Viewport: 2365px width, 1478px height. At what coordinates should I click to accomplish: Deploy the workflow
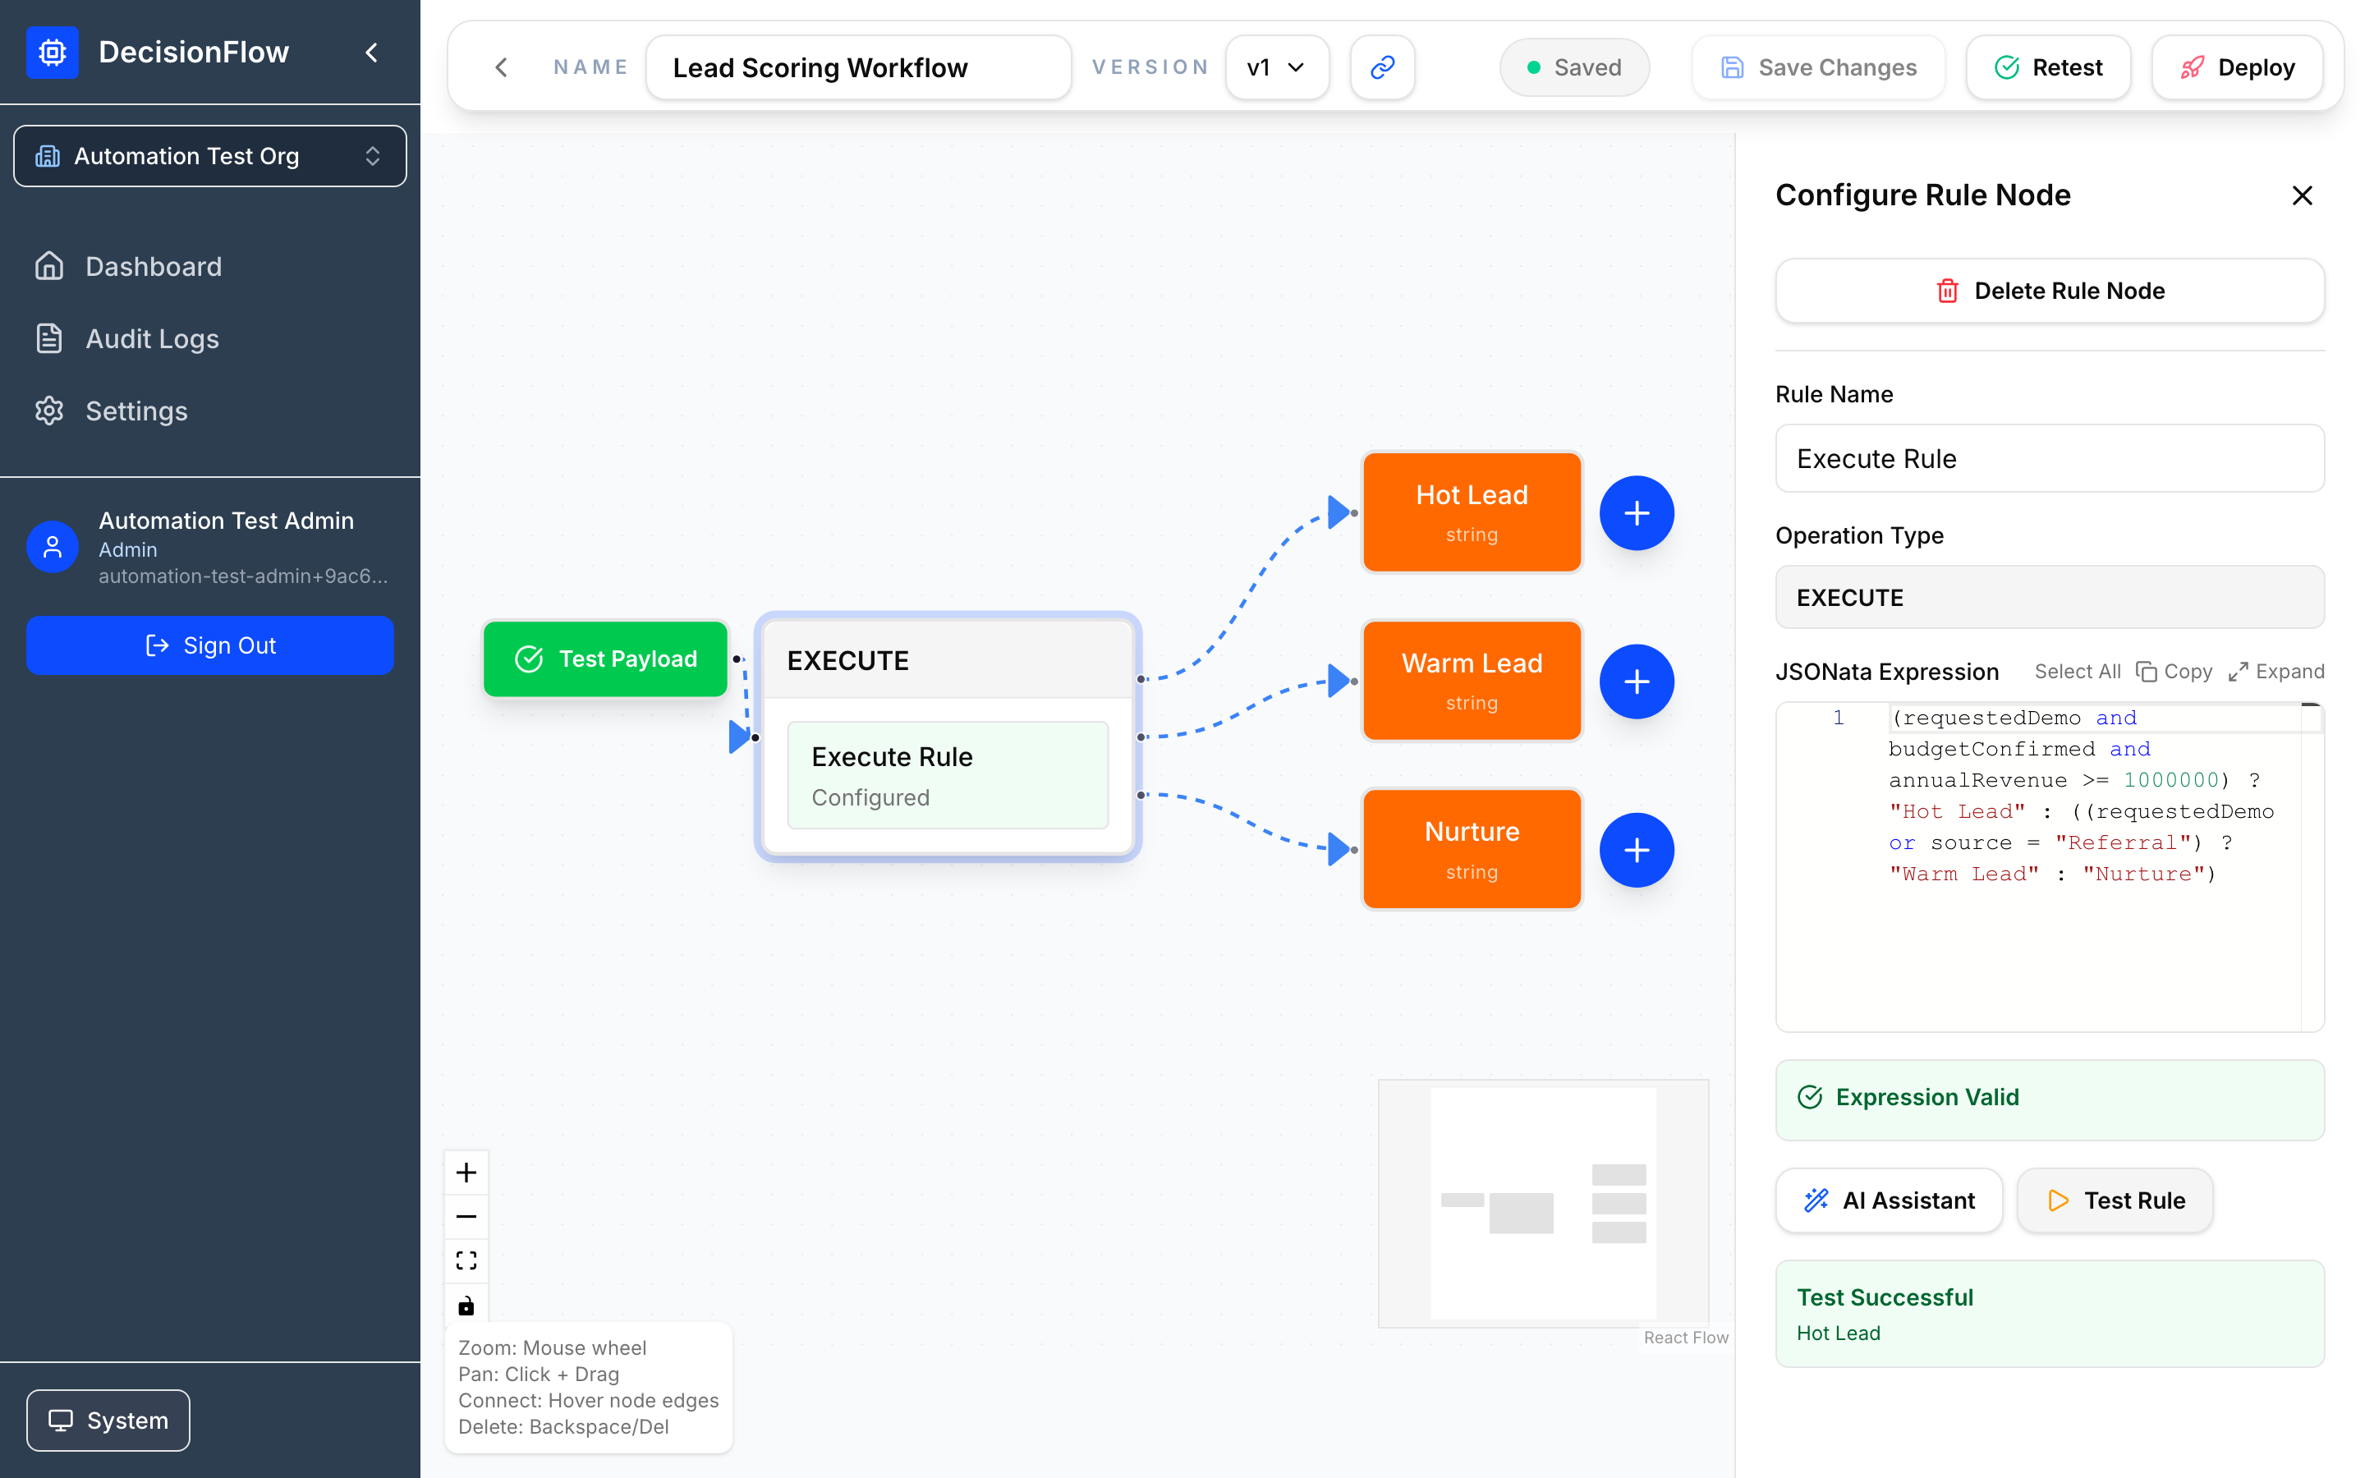[2237, 67]
